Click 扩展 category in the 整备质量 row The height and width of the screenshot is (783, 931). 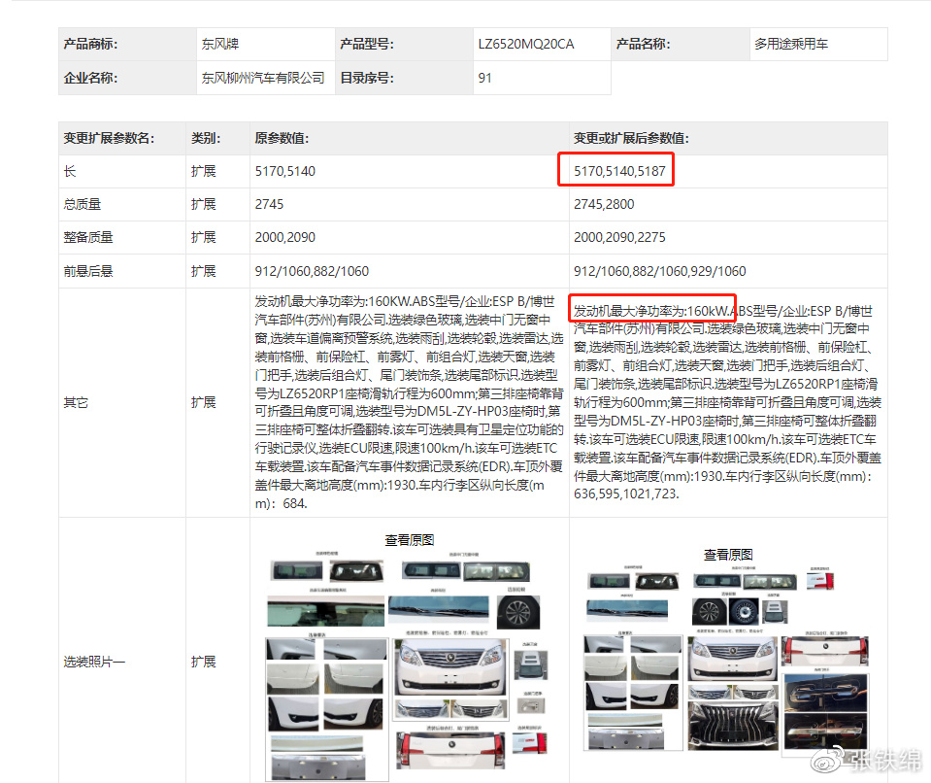click(203, 238)
